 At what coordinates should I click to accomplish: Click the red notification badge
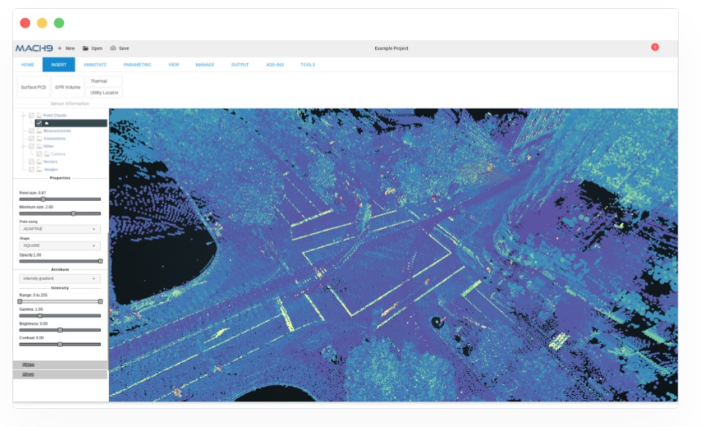click(x=654, y=47)
